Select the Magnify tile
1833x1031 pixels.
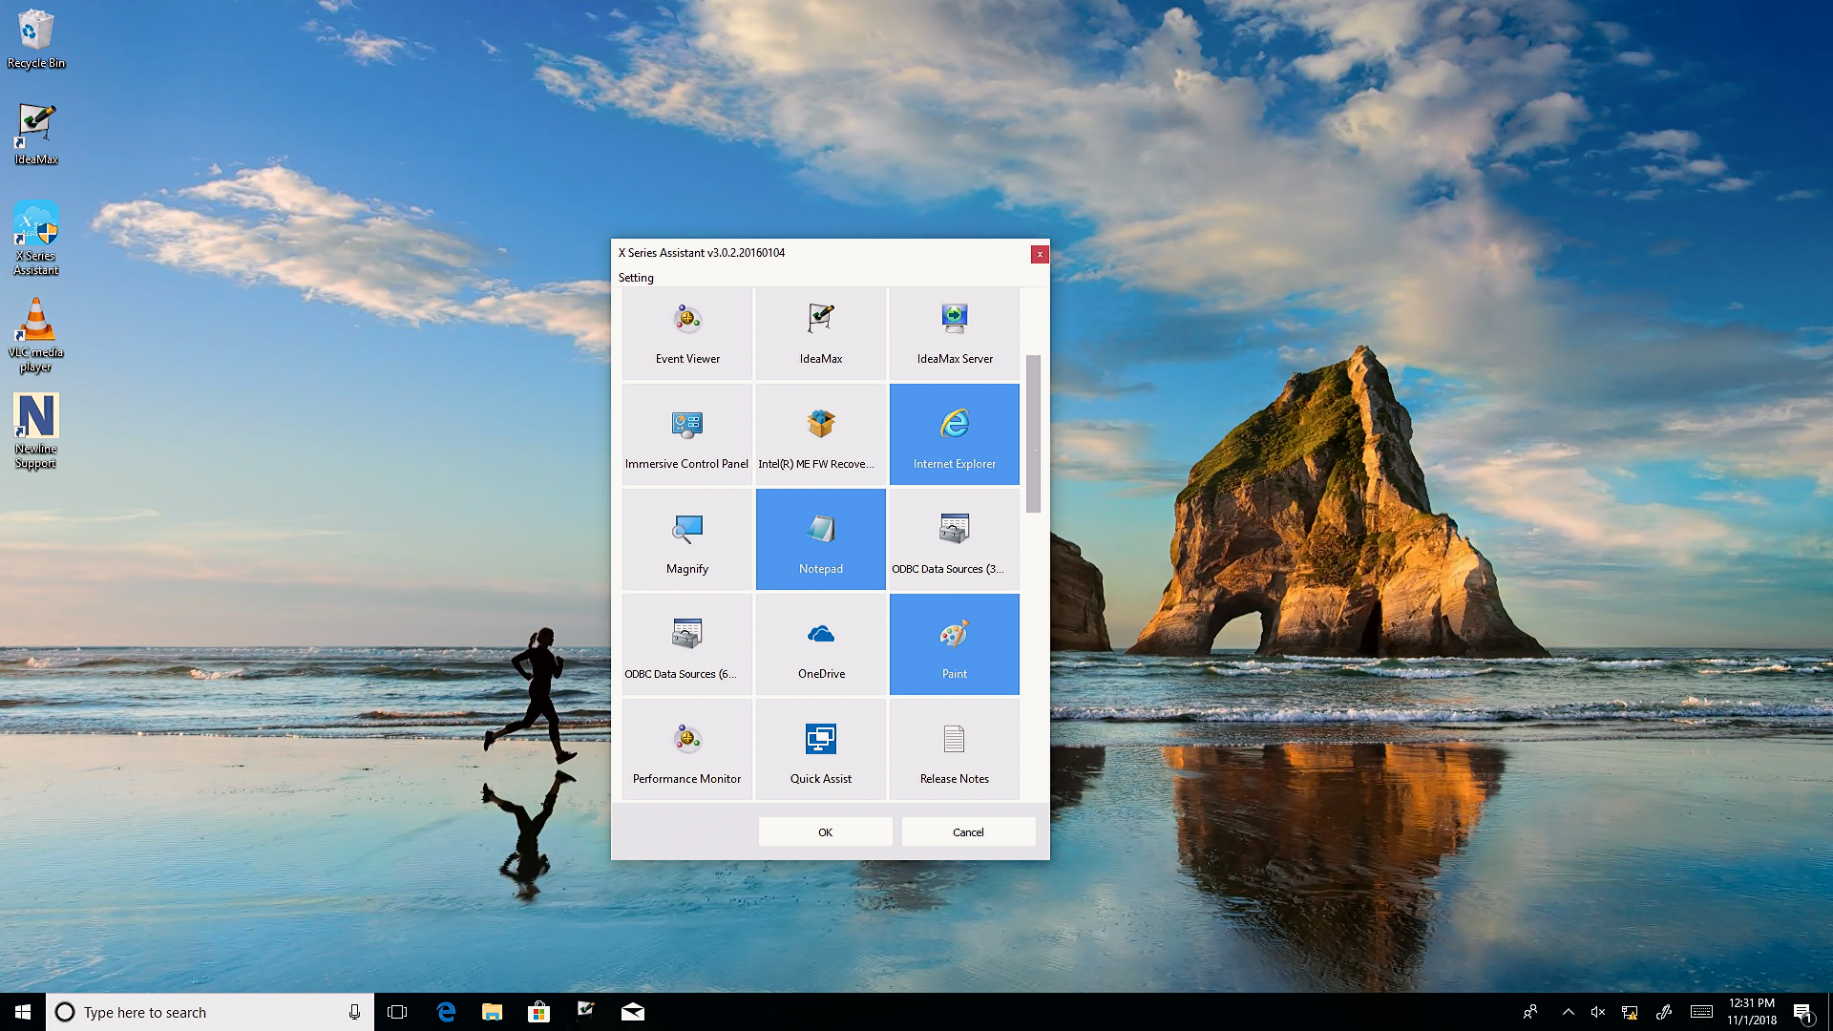coord(687,540)
